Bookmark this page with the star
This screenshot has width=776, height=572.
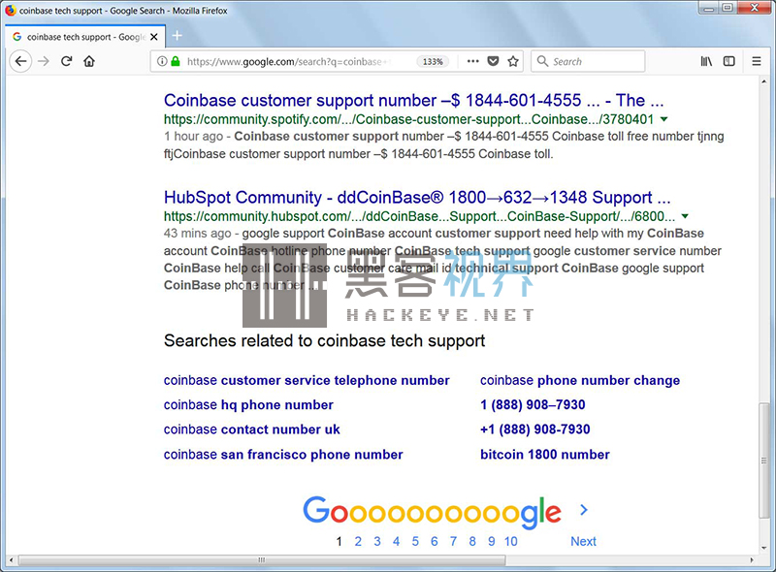click(513, 61)
